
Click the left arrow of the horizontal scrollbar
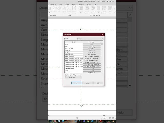click(49, 116)
